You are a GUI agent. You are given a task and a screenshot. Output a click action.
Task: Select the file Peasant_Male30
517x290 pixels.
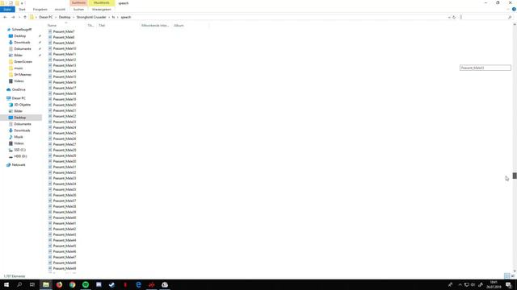[x=65, y=161]
